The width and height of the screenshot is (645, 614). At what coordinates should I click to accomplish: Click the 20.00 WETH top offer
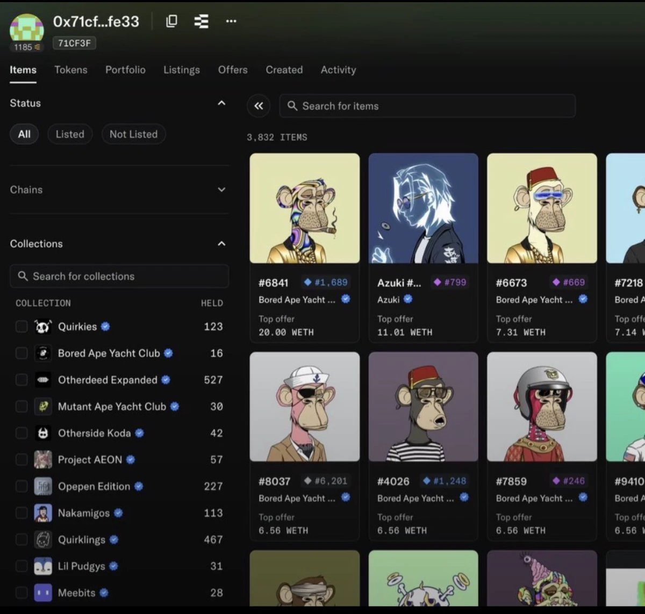(x=286, y=333)
